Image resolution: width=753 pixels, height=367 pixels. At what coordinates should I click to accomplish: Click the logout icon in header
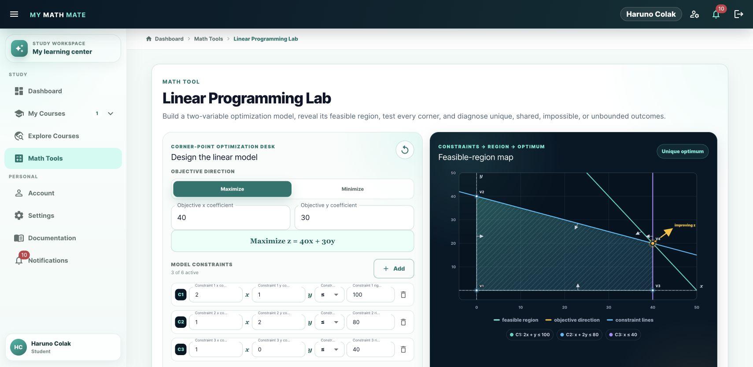click(x=738, y=14)
